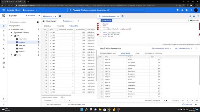Reload page in browser toolbar
Image resolution: width=200 pixels, height=112 pixels.
coord(9,6)
